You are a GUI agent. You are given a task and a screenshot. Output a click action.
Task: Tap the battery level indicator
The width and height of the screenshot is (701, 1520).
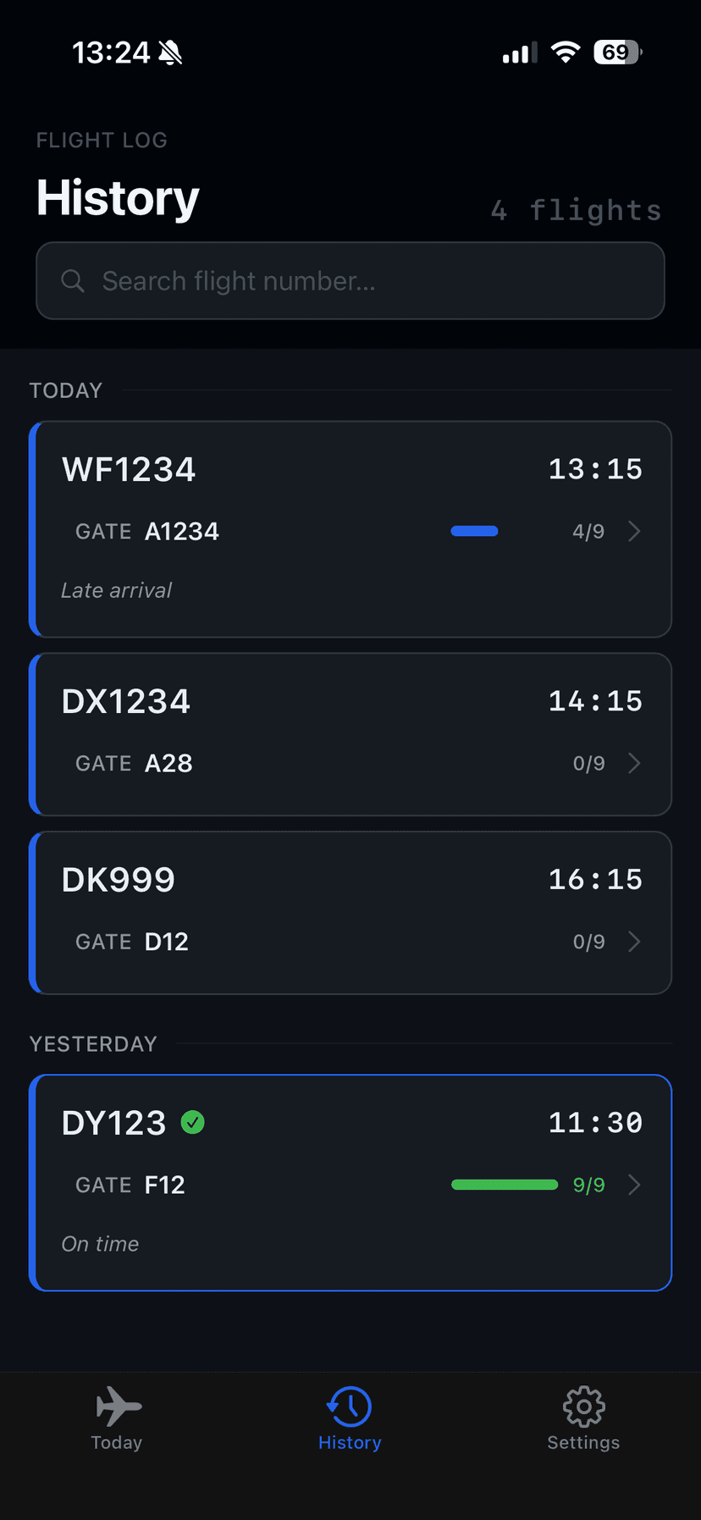point(618,53)
